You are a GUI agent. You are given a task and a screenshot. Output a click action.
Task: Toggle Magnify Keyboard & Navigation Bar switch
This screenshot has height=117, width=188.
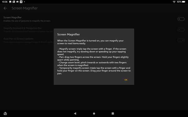coord(181,30)
